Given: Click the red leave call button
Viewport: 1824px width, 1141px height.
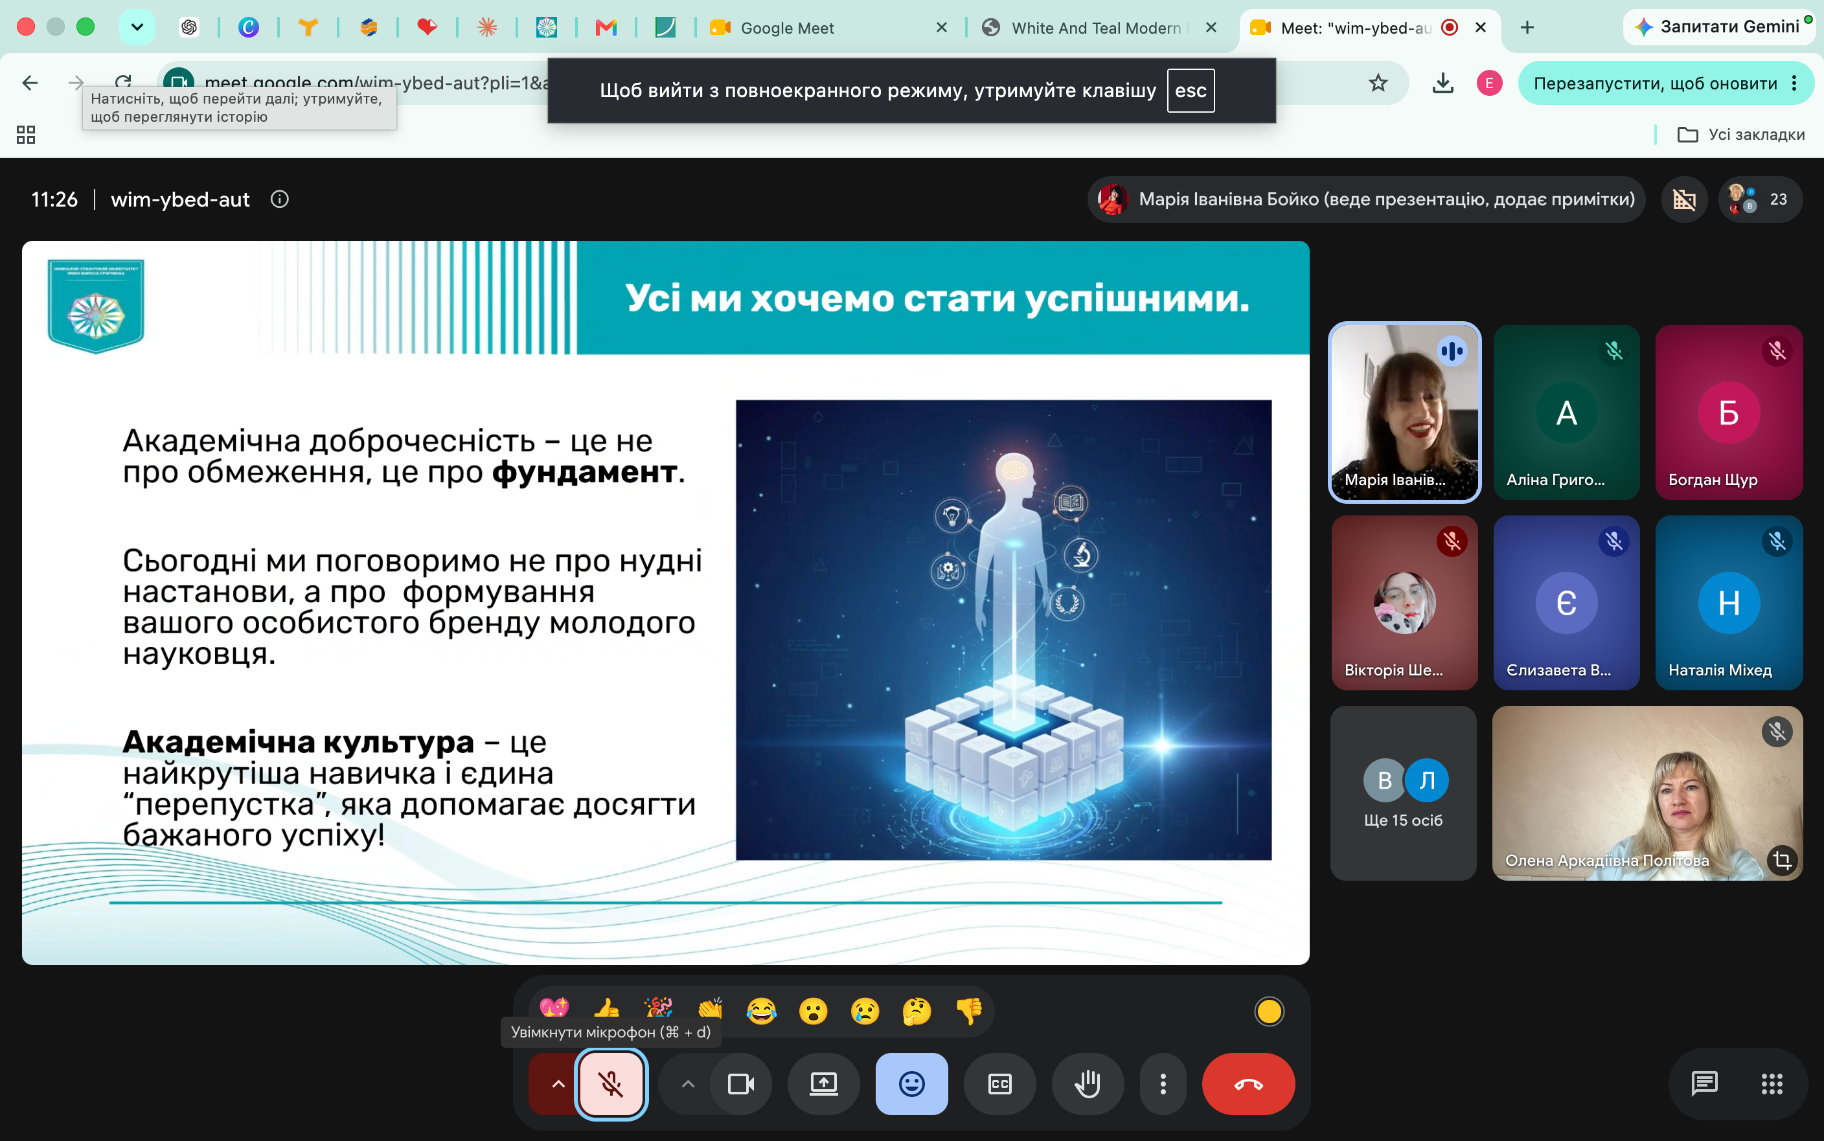Looking at the screenshot, I should (1248, 1083).
